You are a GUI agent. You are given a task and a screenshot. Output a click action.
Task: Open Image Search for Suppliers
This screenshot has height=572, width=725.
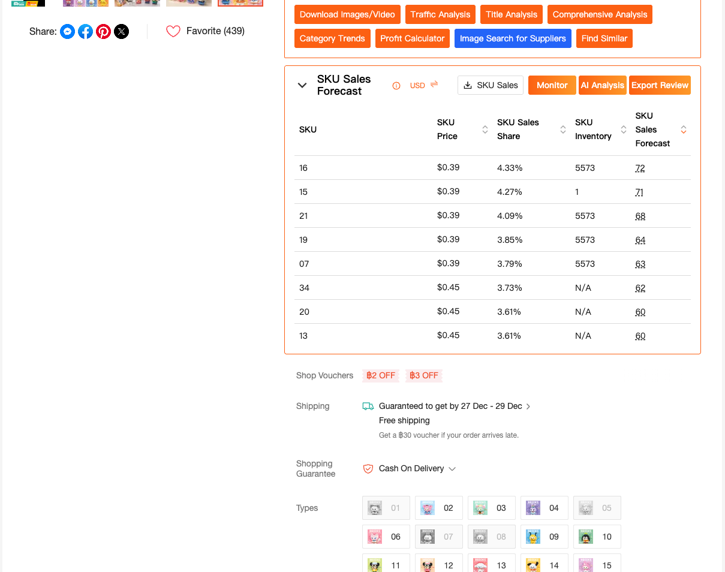coord(513,38)
